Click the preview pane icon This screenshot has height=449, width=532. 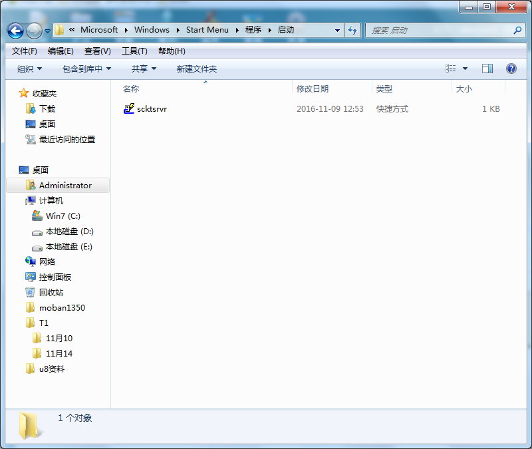[x=487, y=68]
